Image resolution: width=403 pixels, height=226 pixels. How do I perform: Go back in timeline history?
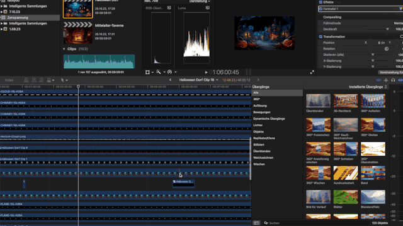pyautogui.click(x=170, y=80)
